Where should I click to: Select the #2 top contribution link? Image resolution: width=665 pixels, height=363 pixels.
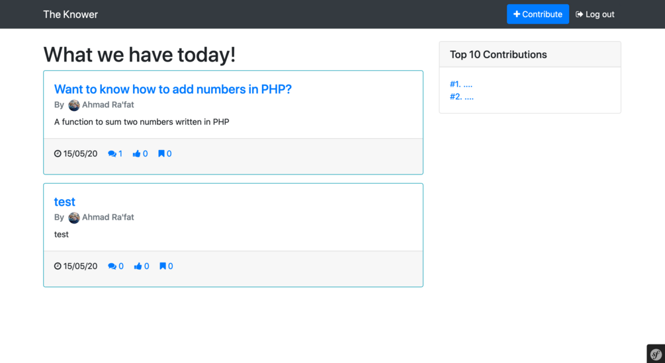point(461,97)
